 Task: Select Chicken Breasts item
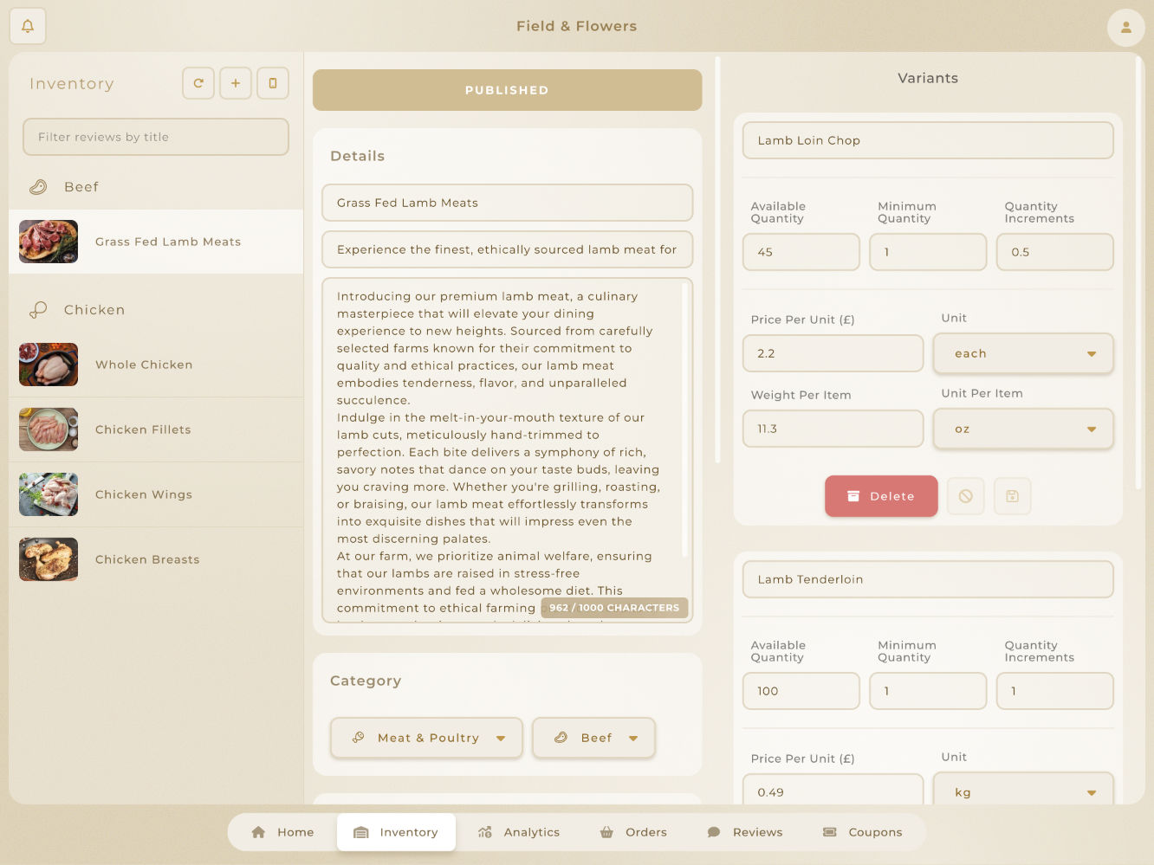click(x=156, y=559)
